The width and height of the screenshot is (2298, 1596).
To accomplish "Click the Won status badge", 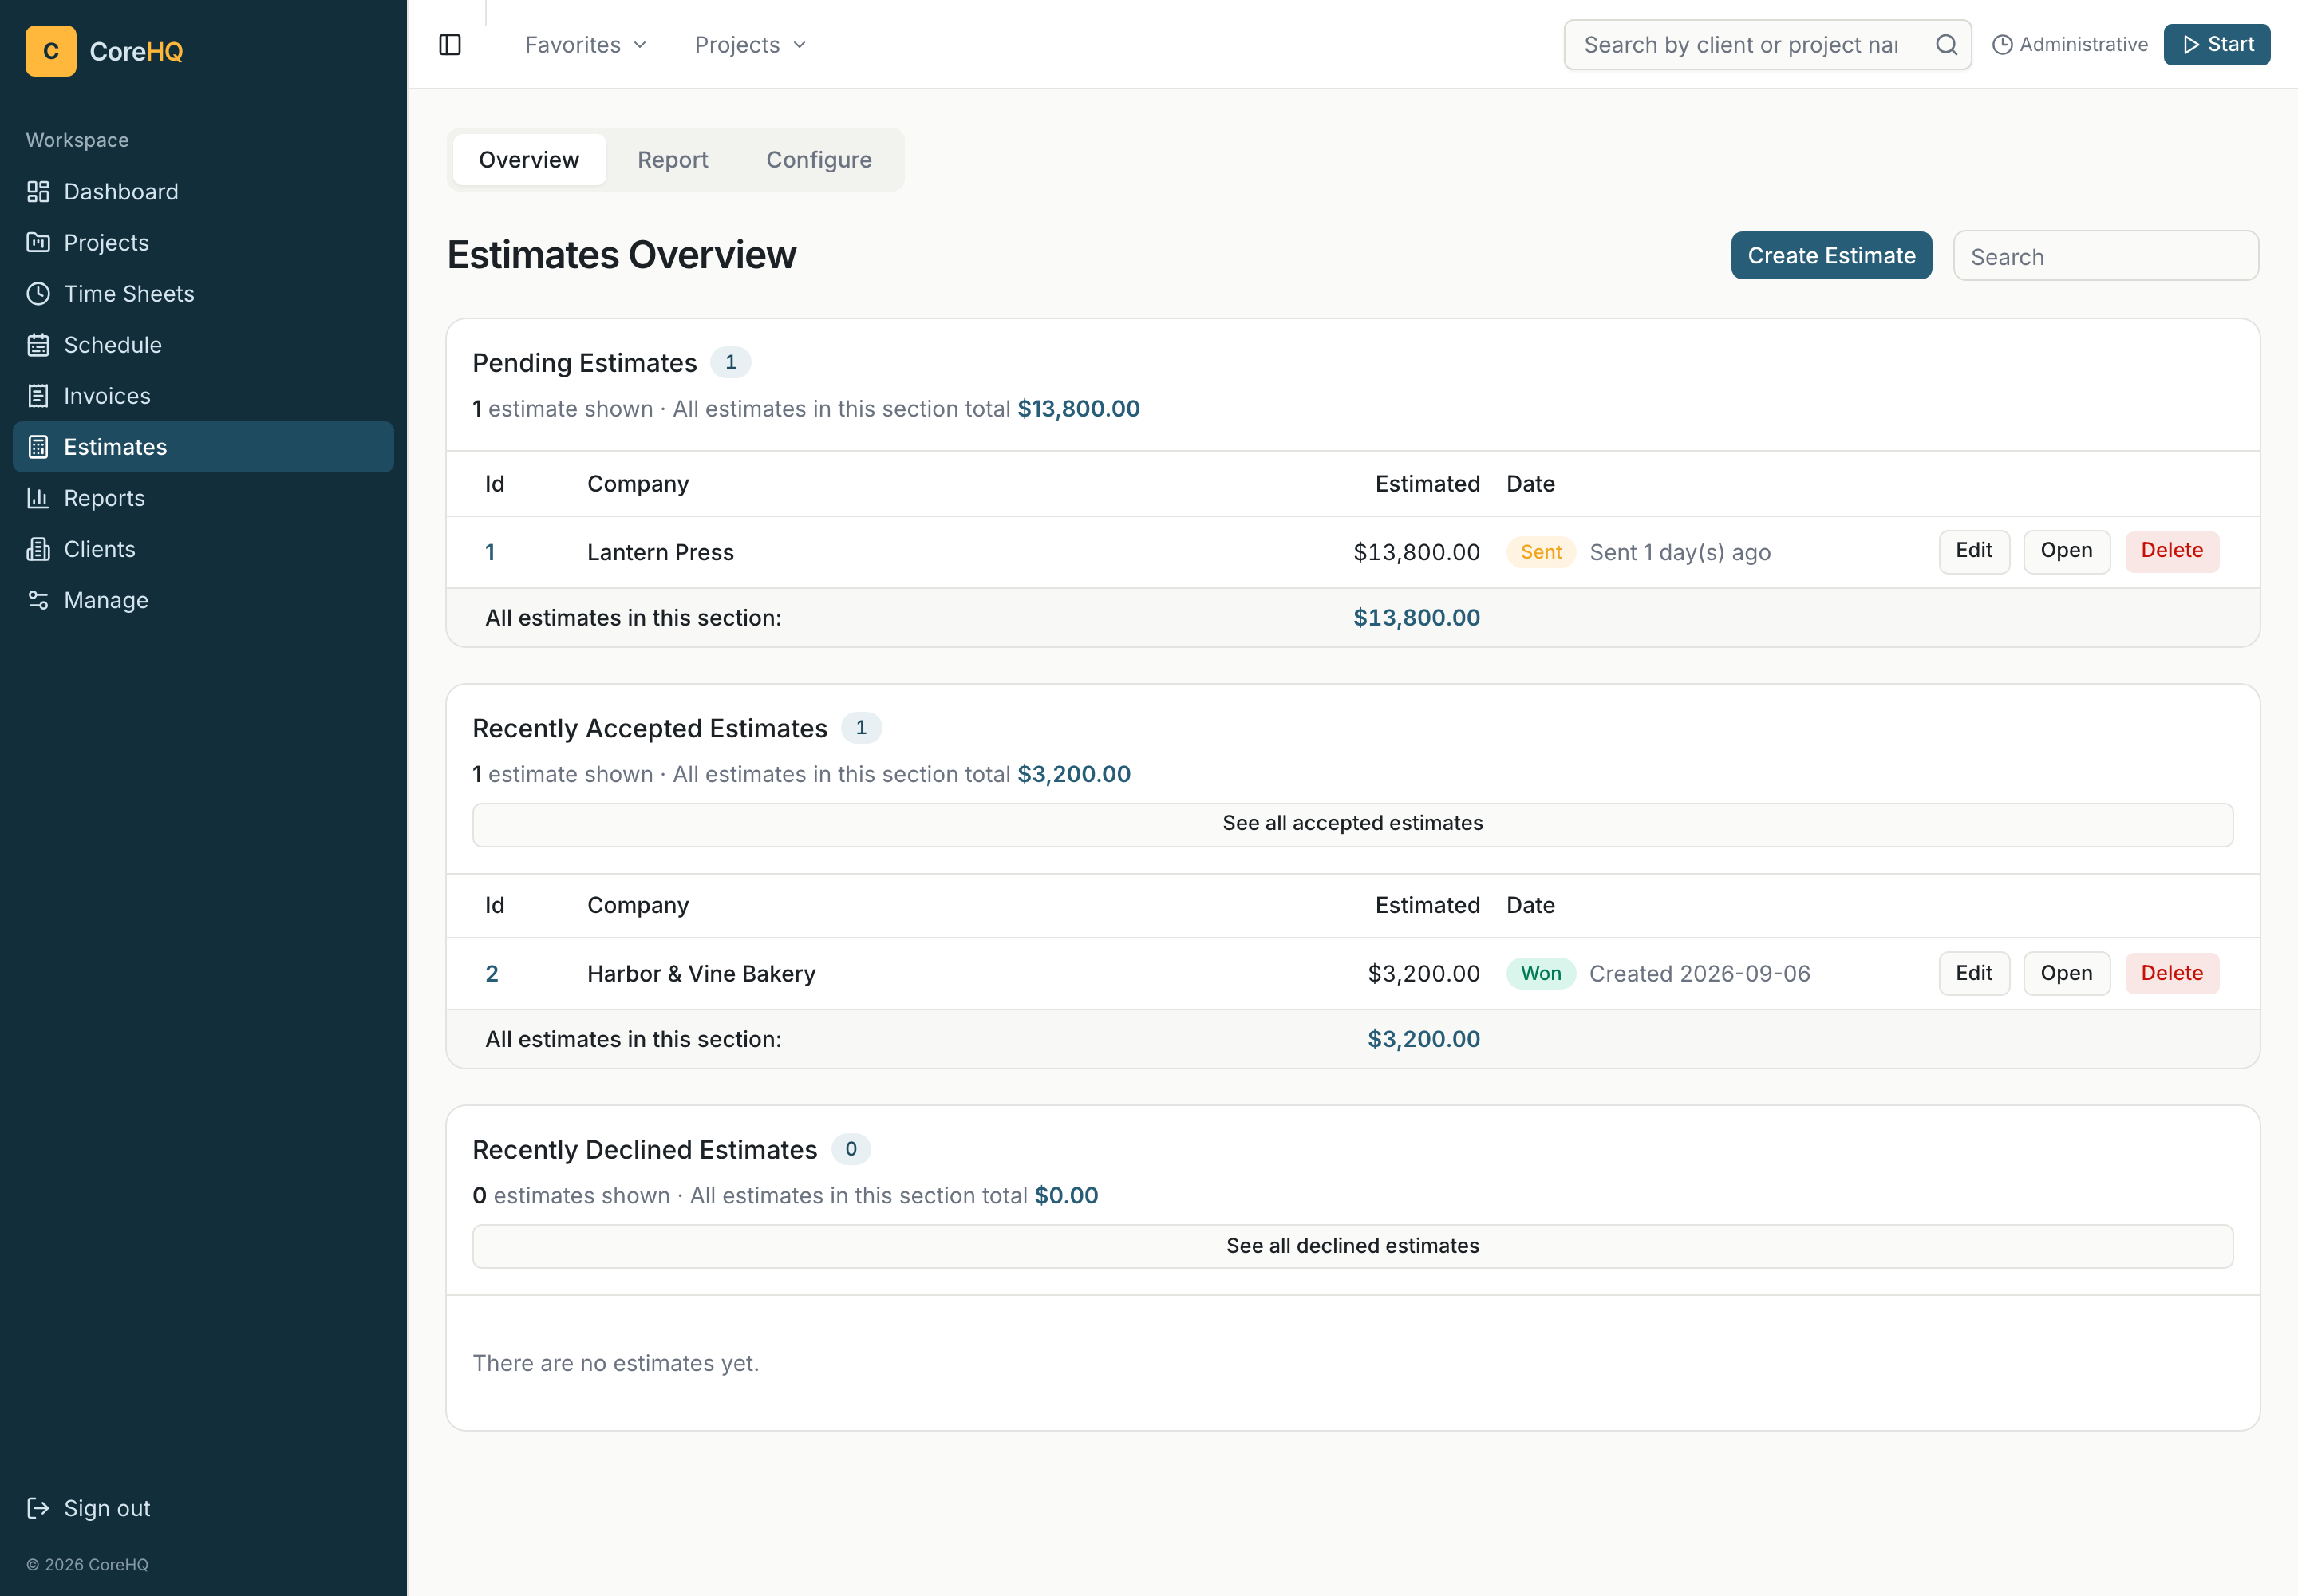I will (x=1540, y=973).
